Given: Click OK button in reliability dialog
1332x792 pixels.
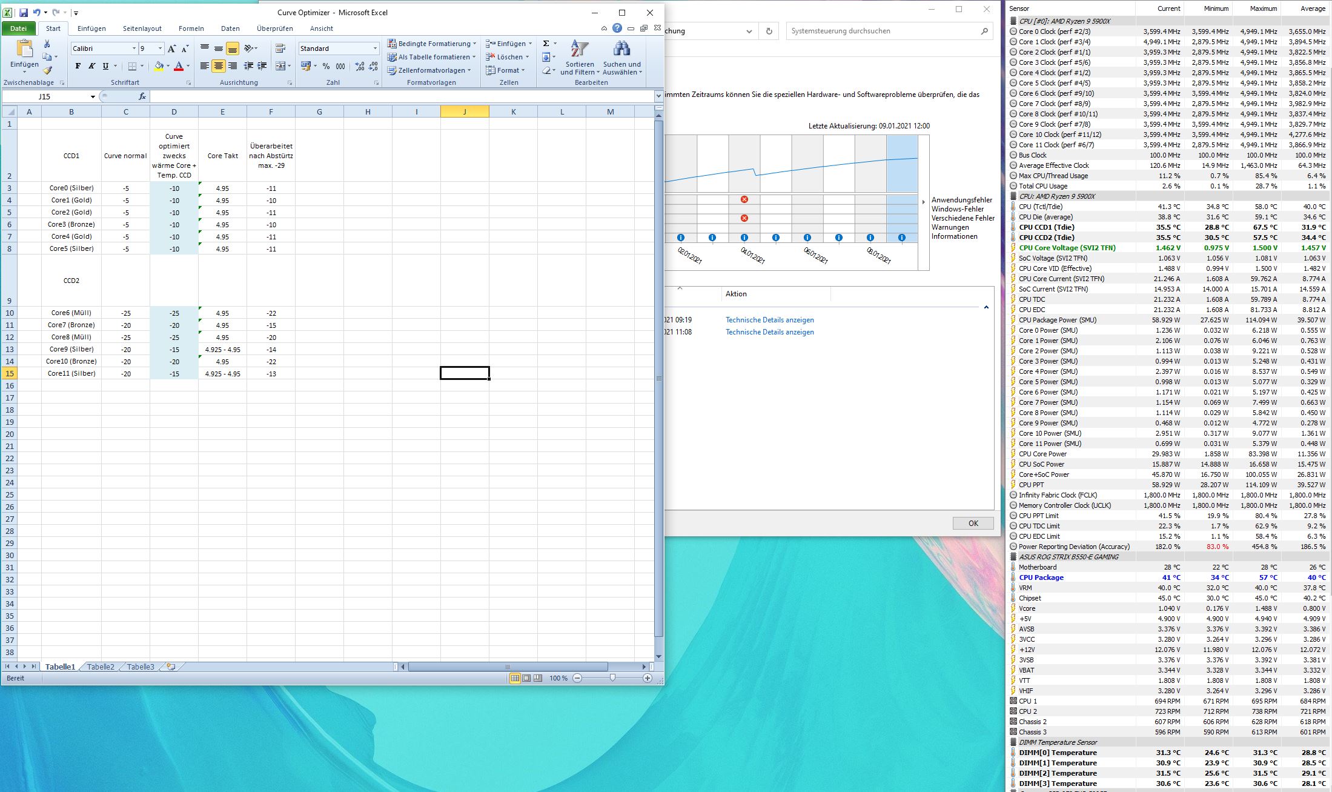Looking at the screenshot, I should coord(973,523).
